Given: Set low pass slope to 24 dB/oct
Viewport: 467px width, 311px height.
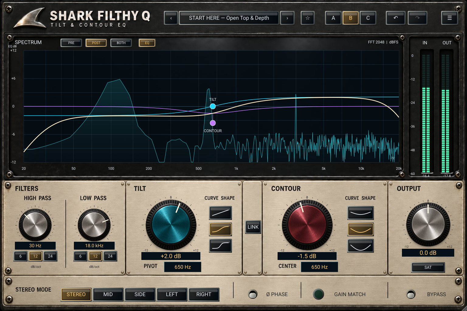Looking at the screenshot, I should click(x=110, y=256).
